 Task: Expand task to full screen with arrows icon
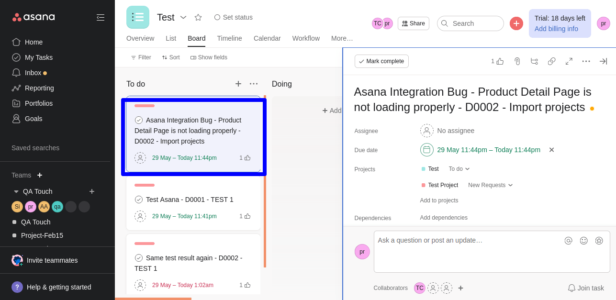click(569, 61)
